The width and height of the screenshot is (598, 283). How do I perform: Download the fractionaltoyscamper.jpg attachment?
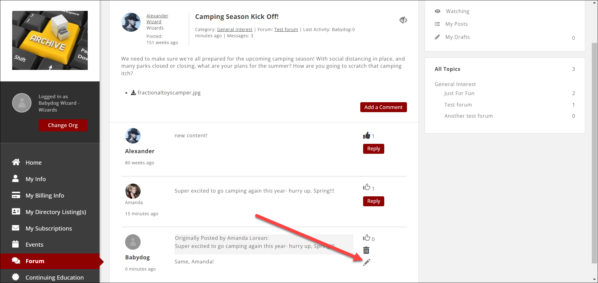[169, 93]
